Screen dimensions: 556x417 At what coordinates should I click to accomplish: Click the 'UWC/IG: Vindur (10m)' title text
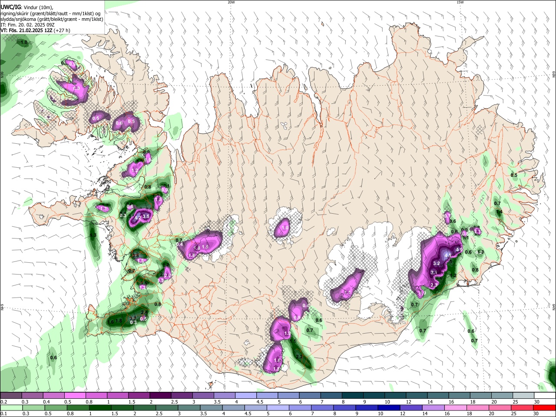[x=26, y=7]
